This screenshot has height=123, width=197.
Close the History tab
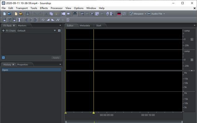(x=13, y=65)
